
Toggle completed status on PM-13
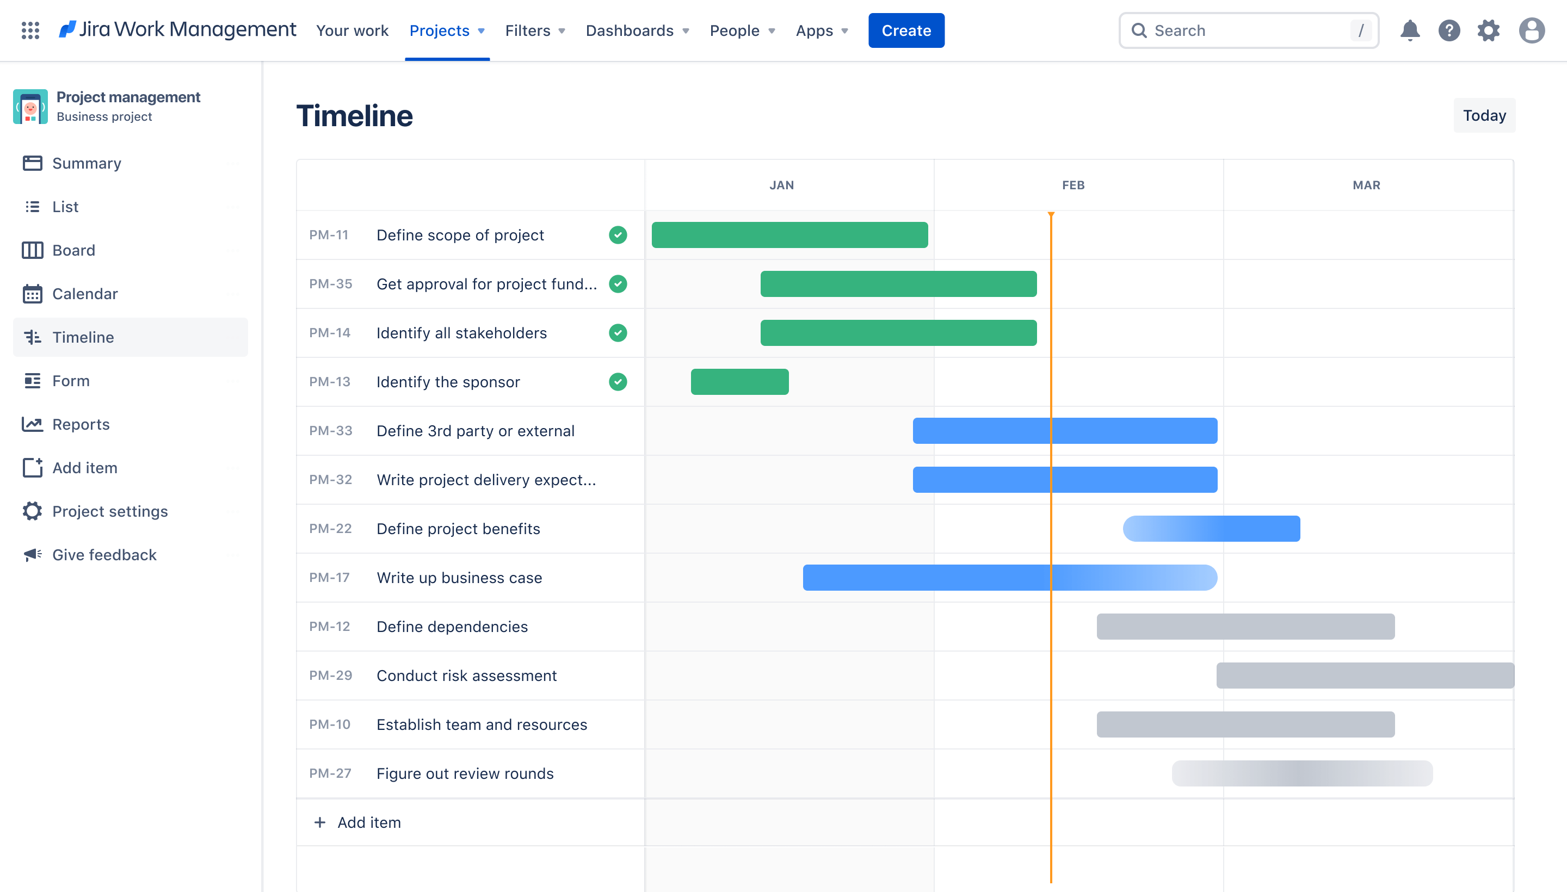(x=618, y=382)
